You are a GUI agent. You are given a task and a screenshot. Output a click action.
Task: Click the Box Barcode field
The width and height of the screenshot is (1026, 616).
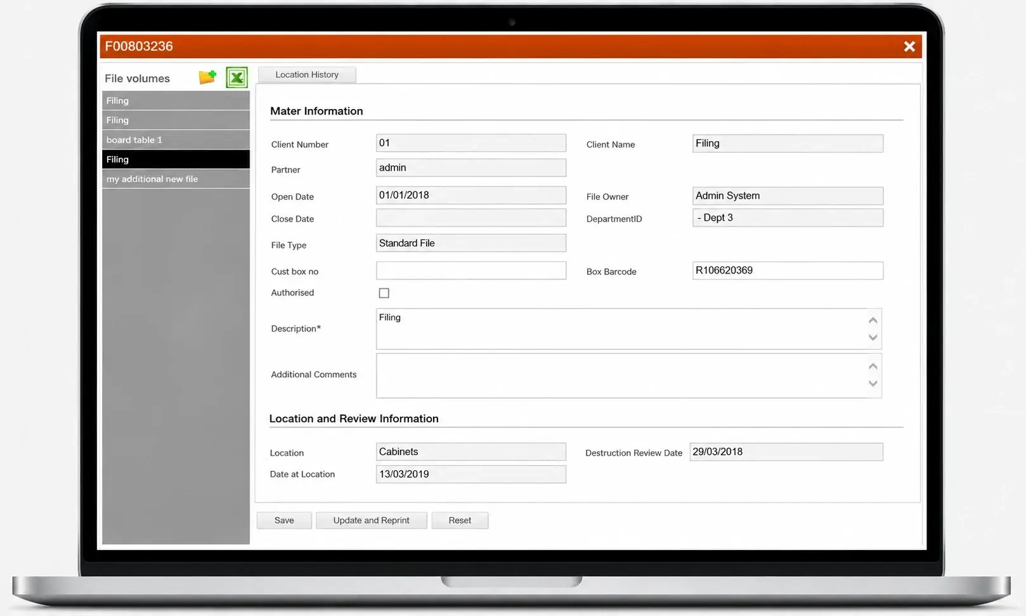tap(788, 271)
